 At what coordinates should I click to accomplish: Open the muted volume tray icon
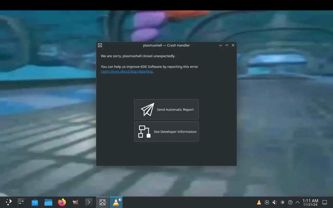coord(275,202)
